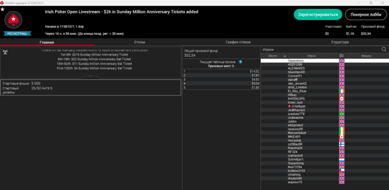The width and height of the screenshot is (389, 190).
Task: Click second place prize $7,97
Action: pyautogui.click(x=255, y=75)
